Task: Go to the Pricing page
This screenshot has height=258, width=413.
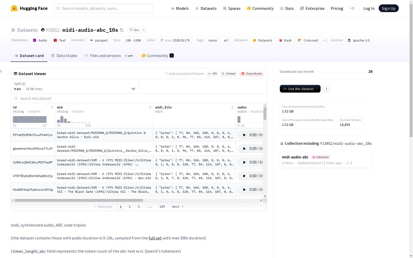Action: (337, 8)
